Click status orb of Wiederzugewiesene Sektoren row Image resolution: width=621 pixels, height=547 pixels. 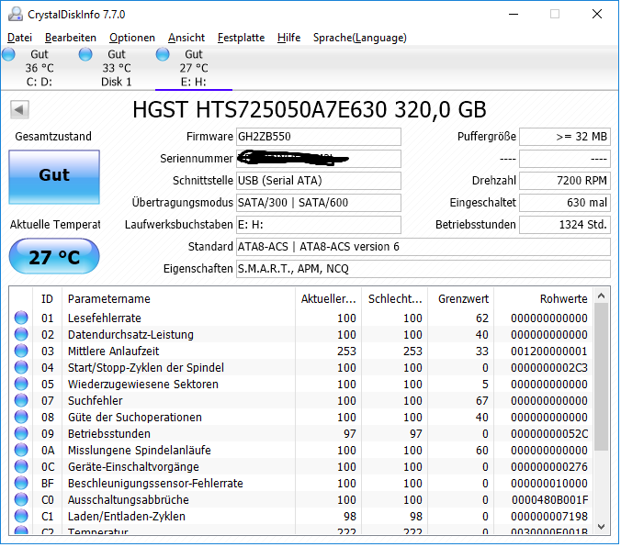pos(21,385)
